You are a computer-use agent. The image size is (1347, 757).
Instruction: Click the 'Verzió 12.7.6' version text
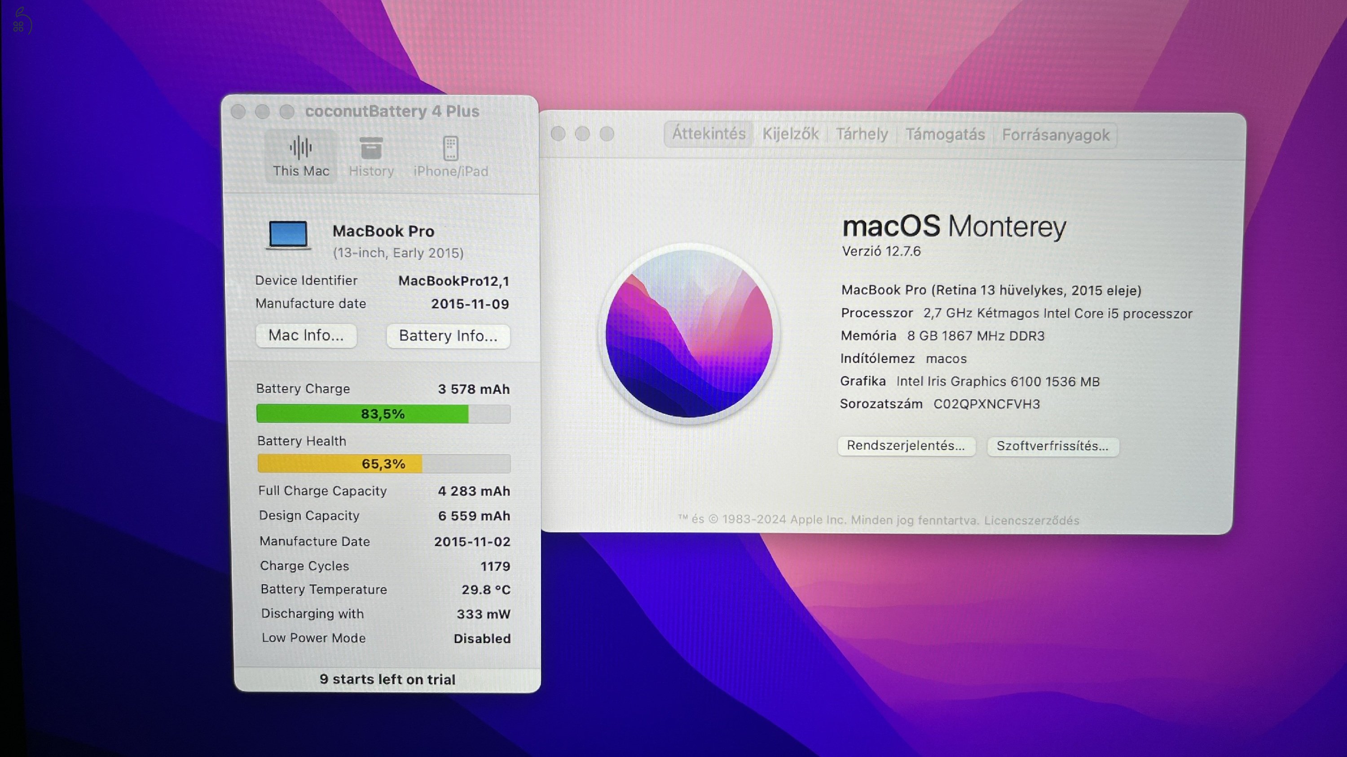pyautogui.click(x=882, y=251)
